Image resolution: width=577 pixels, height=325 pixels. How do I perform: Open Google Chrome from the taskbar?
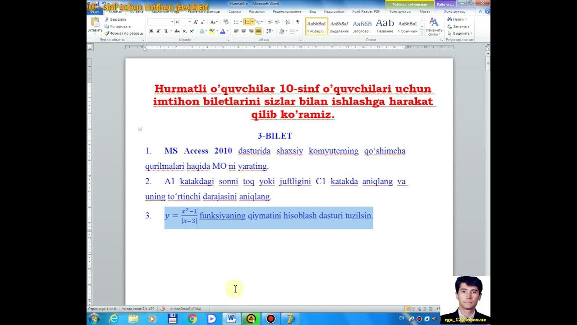click(192, 319)
